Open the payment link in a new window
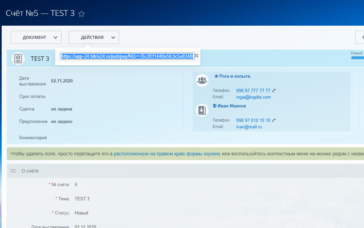The width and height of the screenshot is (364, 228). [x=197, y=56]
